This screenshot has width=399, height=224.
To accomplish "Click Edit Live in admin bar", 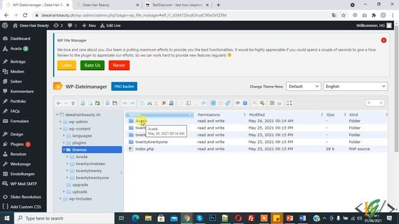I will [110, 26].
